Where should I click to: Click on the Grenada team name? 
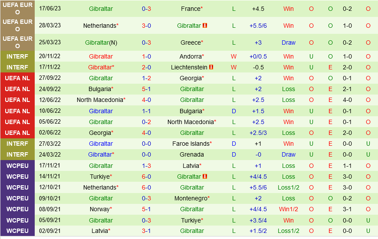(x=192, y=154)
